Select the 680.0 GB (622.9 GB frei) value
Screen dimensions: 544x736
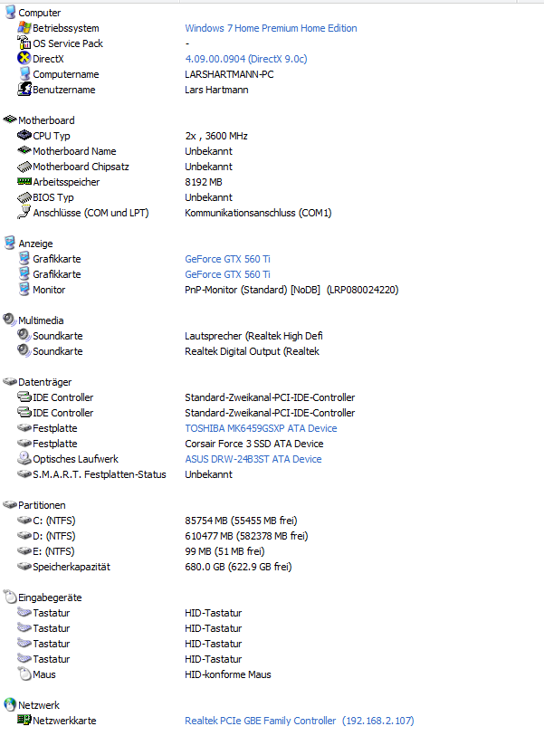(x=238, y=567)
